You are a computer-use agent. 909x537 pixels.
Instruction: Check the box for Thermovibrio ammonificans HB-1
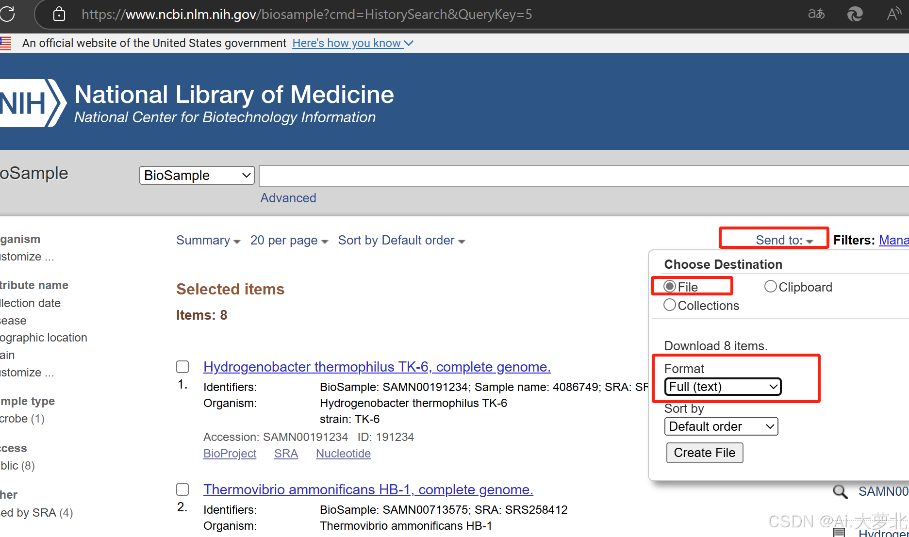(182, 489)
